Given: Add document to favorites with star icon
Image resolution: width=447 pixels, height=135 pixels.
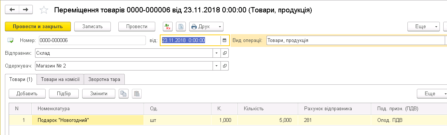Looking at the screenshot, I should 44,10.
